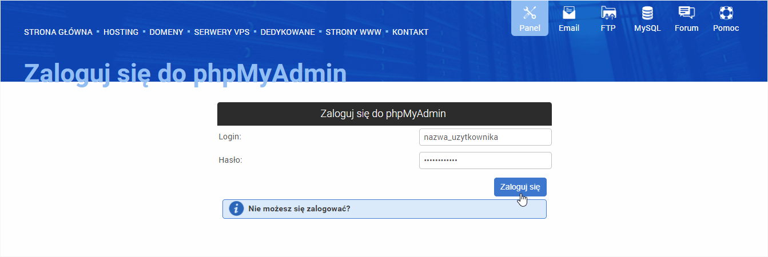Open the Forum chat icon
The width and height of the screenshot is (768, 257).
coord(686,13)
